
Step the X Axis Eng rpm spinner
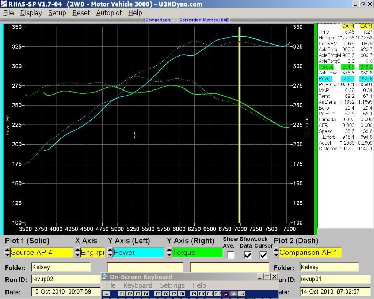click(x=77, y=253)
